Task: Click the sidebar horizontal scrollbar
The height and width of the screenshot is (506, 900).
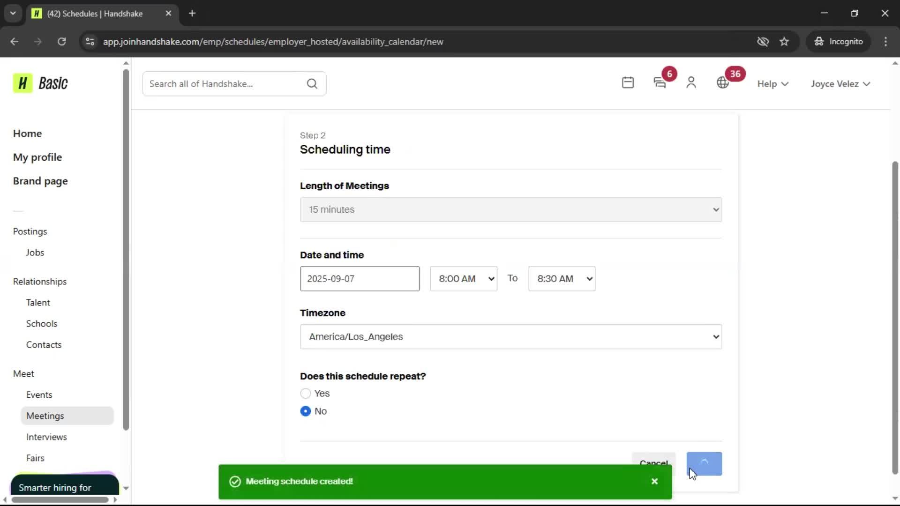Action: pos(60,499)
